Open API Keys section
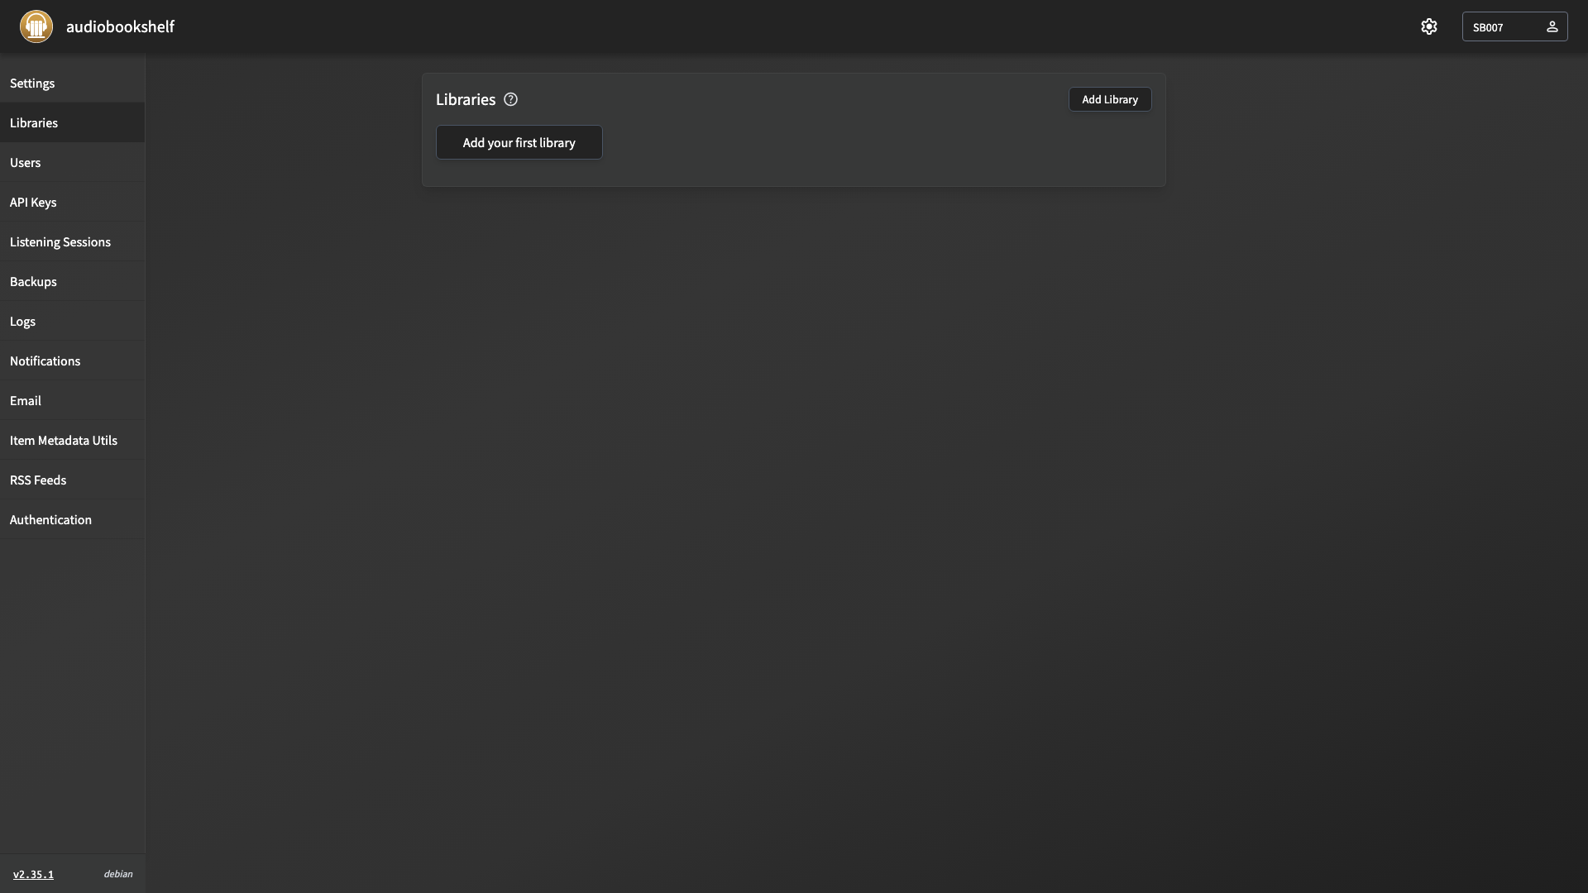1588x893 pixels. 73,202
